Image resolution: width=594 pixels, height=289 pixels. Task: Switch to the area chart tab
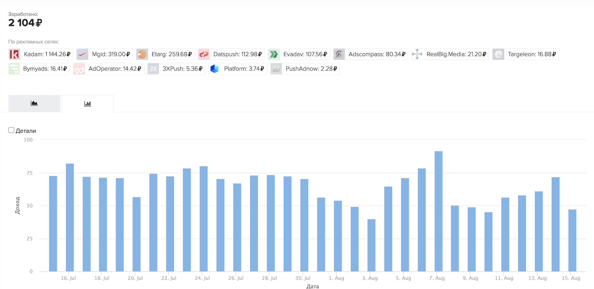click(x=34, y=103)
